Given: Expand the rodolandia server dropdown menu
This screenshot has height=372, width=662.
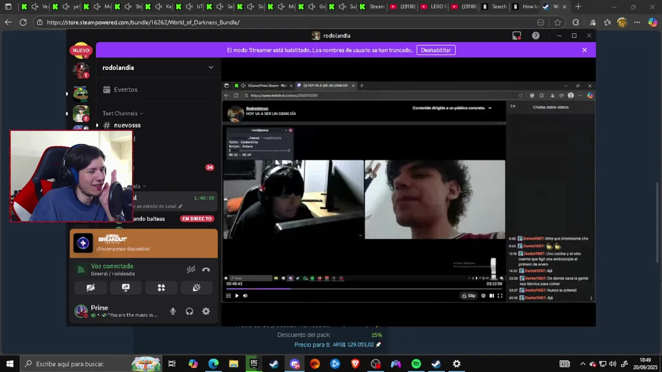Looking at the screenshot, I should click(x=210, y=68).
